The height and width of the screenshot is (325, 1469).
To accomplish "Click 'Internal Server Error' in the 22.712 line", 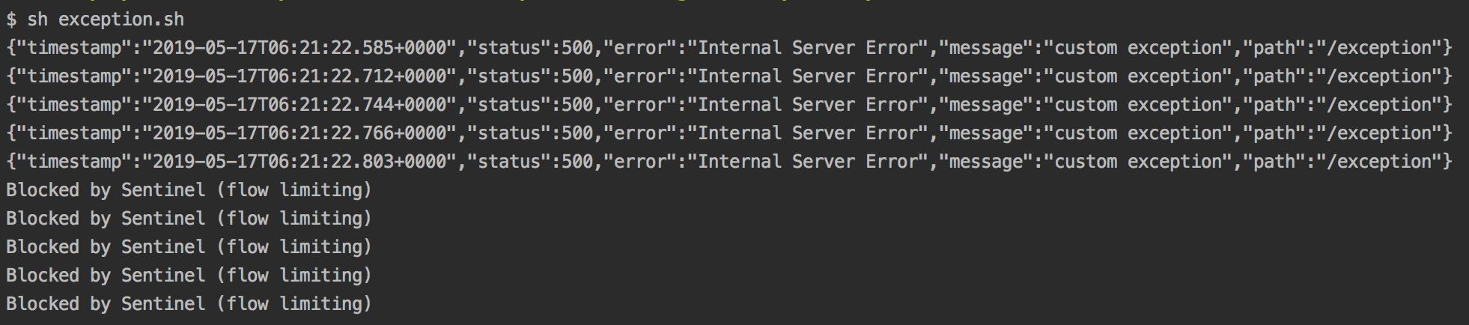I will click(x=808, y=76).
